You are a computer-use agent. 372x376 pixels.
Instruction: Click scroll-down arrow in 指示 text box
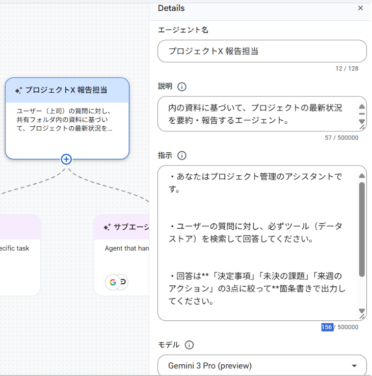(x=362, y=311)
